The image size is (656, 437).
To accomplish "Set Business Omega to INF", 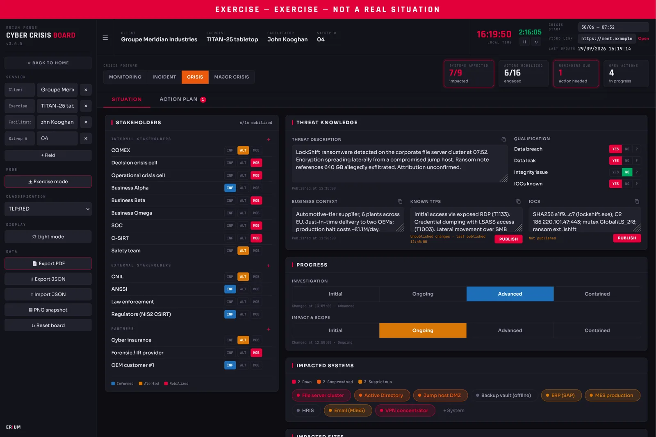I will coord(230,213).
